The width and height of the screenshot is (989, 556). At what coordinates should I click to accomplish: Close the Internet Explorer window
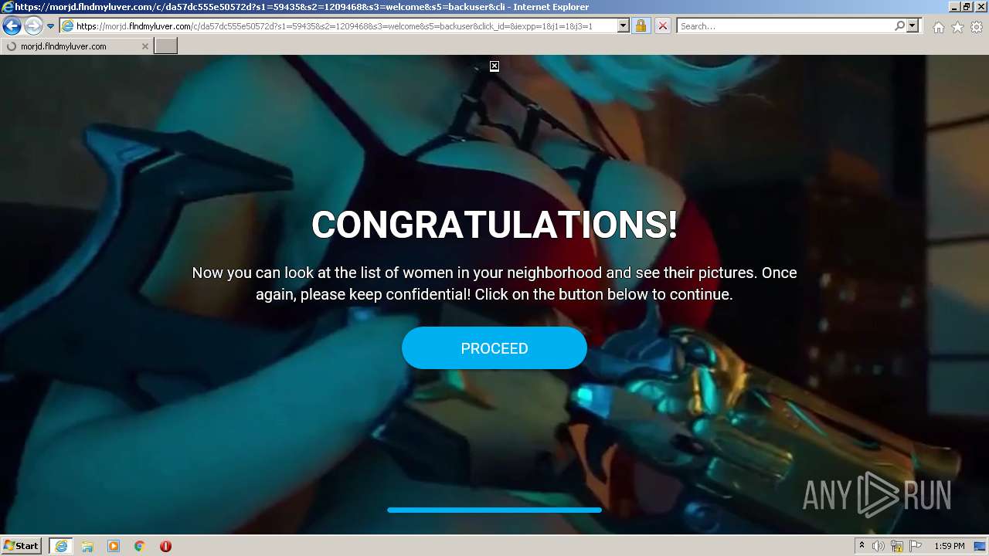point(981,7)
